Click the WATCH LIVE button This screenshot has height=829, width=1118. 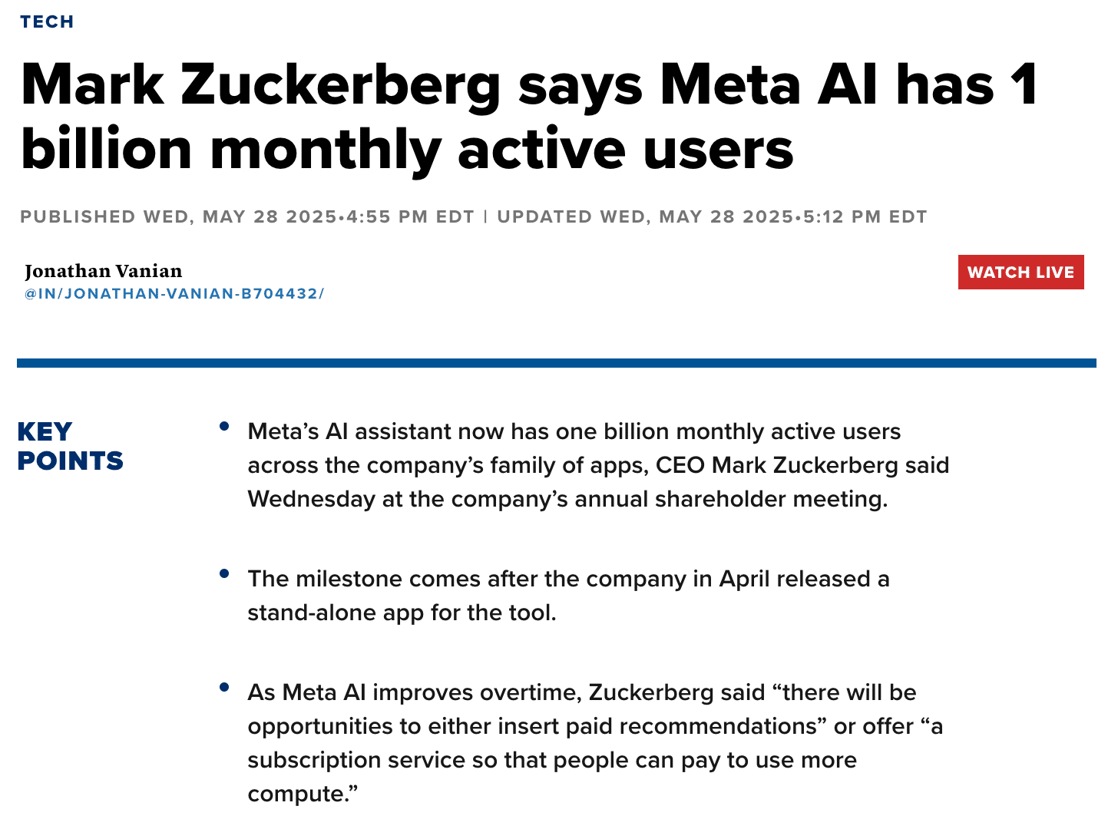(1020, 272)
